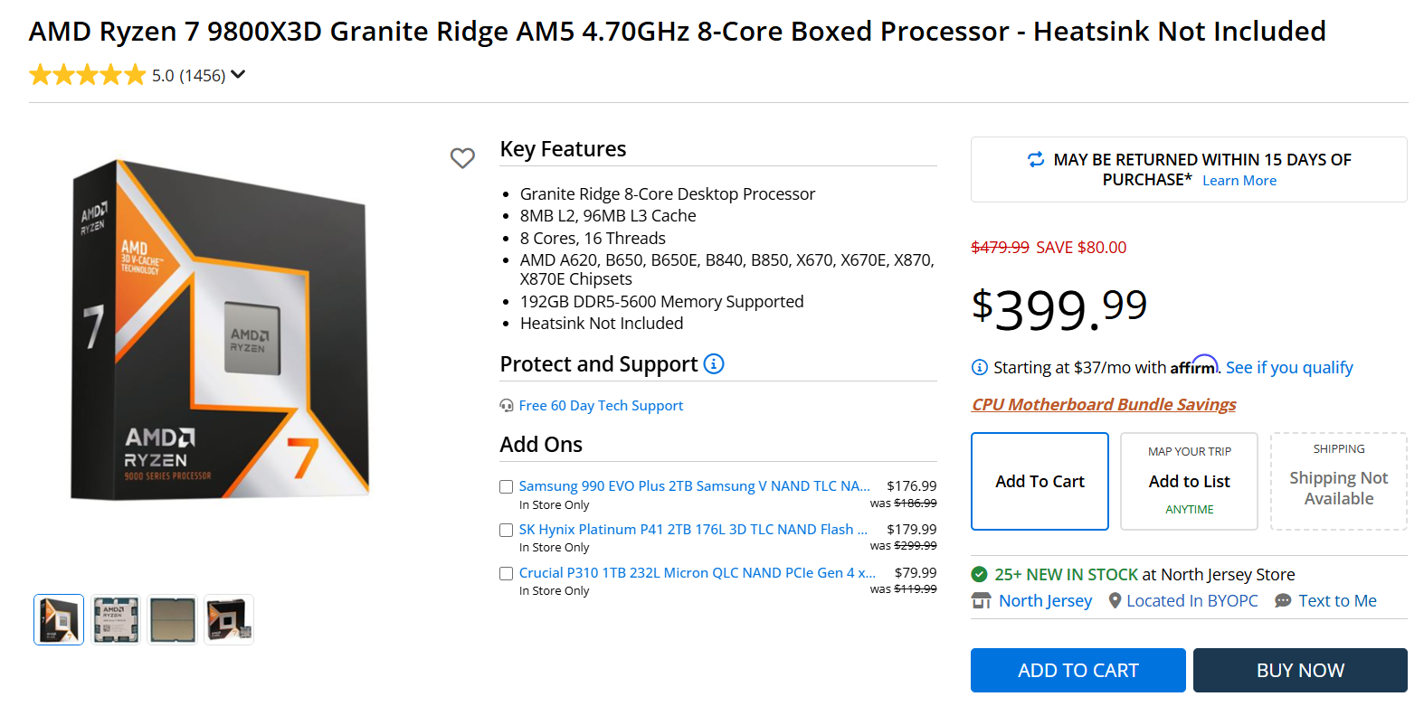Check the Samsung 990 EVO Plus add-on checkbox

tap(506, 486)
